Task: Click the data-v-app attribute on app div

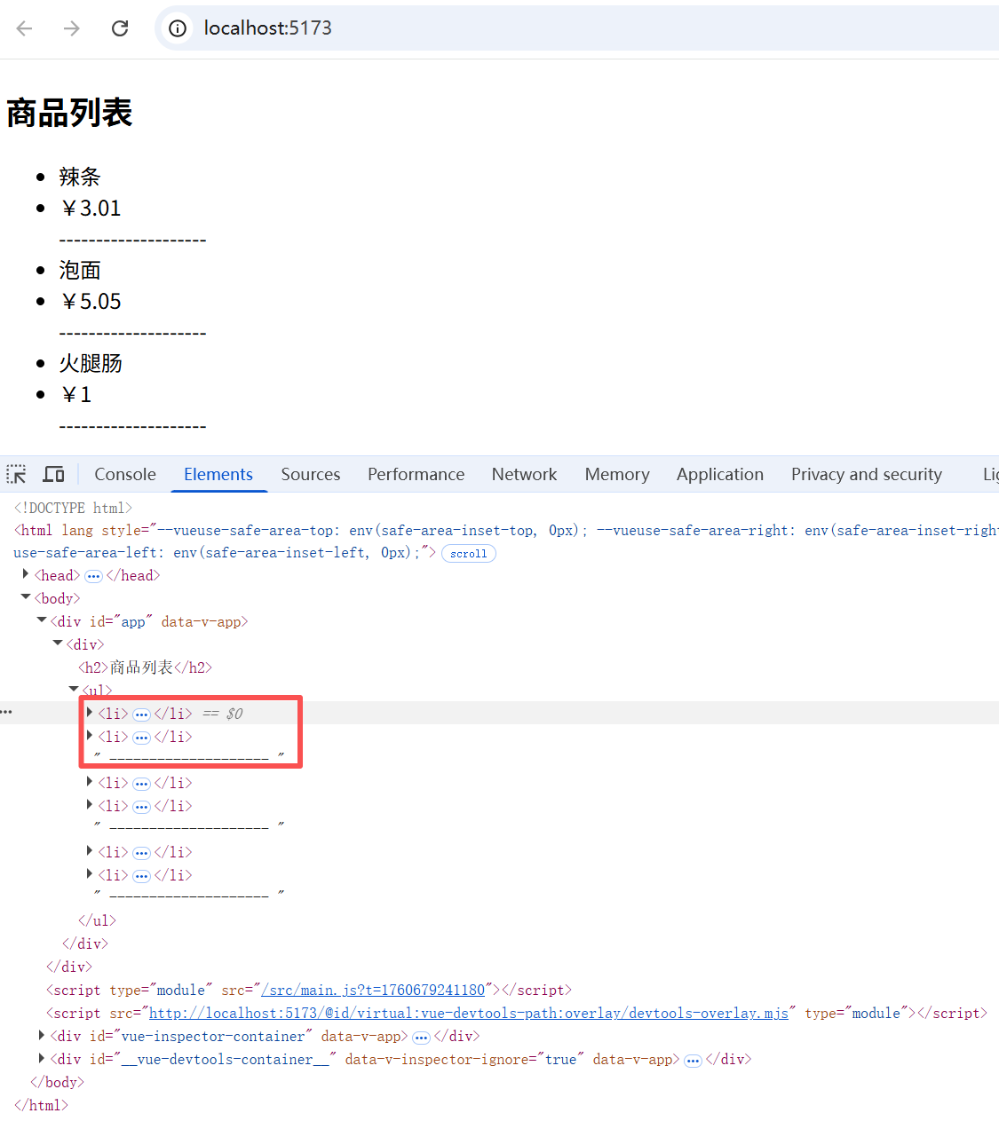Action: pyautogui.click(x=202, y=621)
